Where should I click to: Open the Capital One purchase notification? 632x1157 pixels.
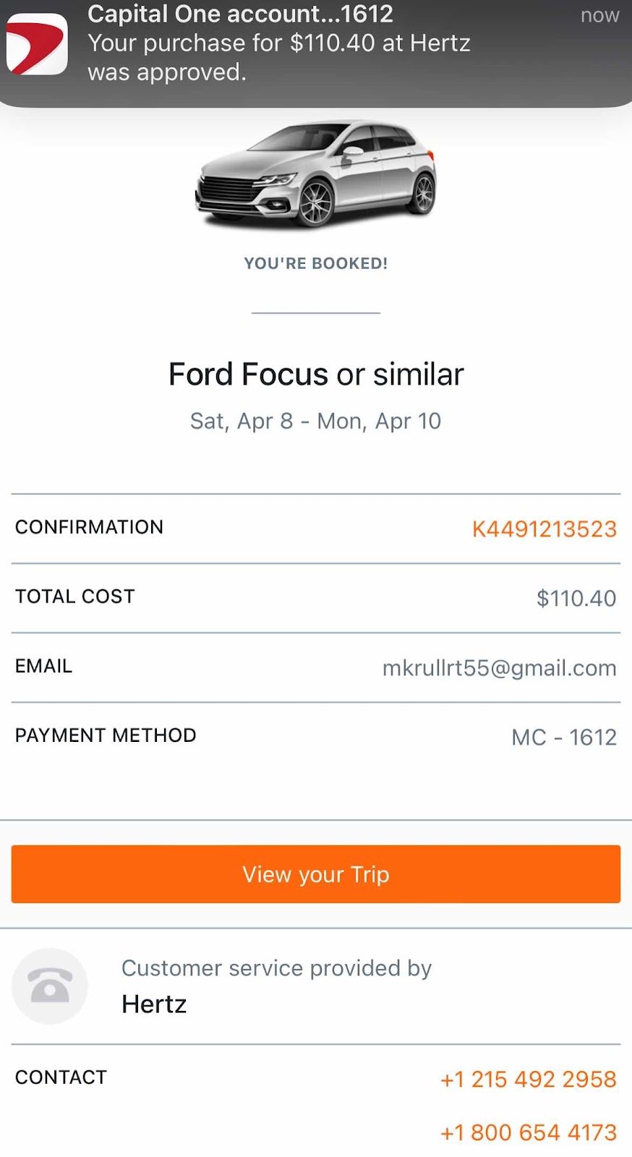pos(316,52)
